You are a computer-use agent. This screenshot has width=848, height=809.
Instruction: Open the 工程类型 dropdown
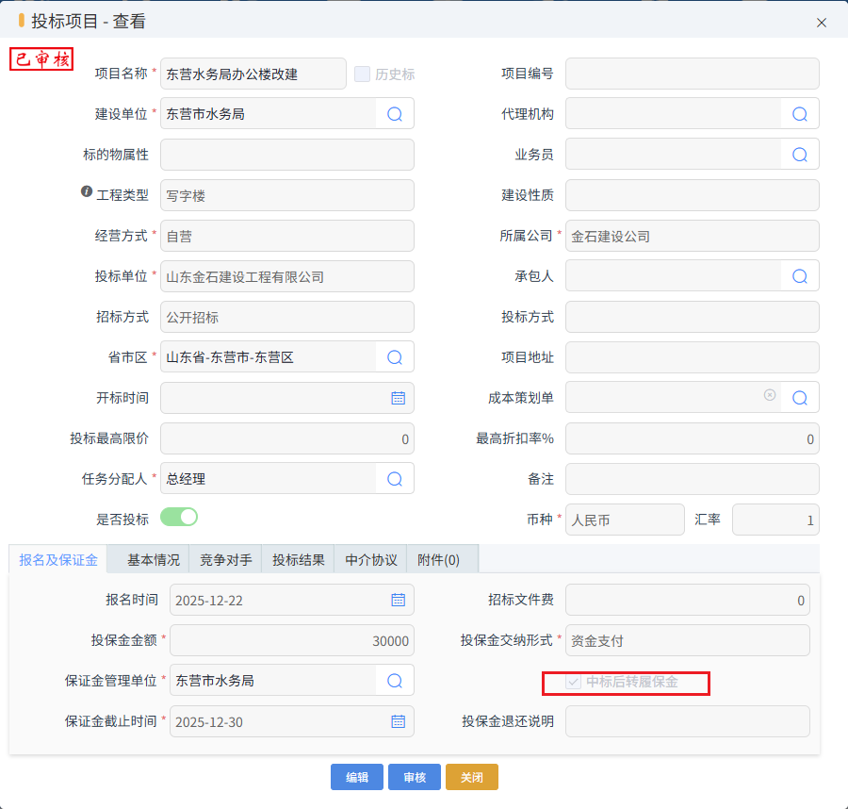click(x=287, y=195)
